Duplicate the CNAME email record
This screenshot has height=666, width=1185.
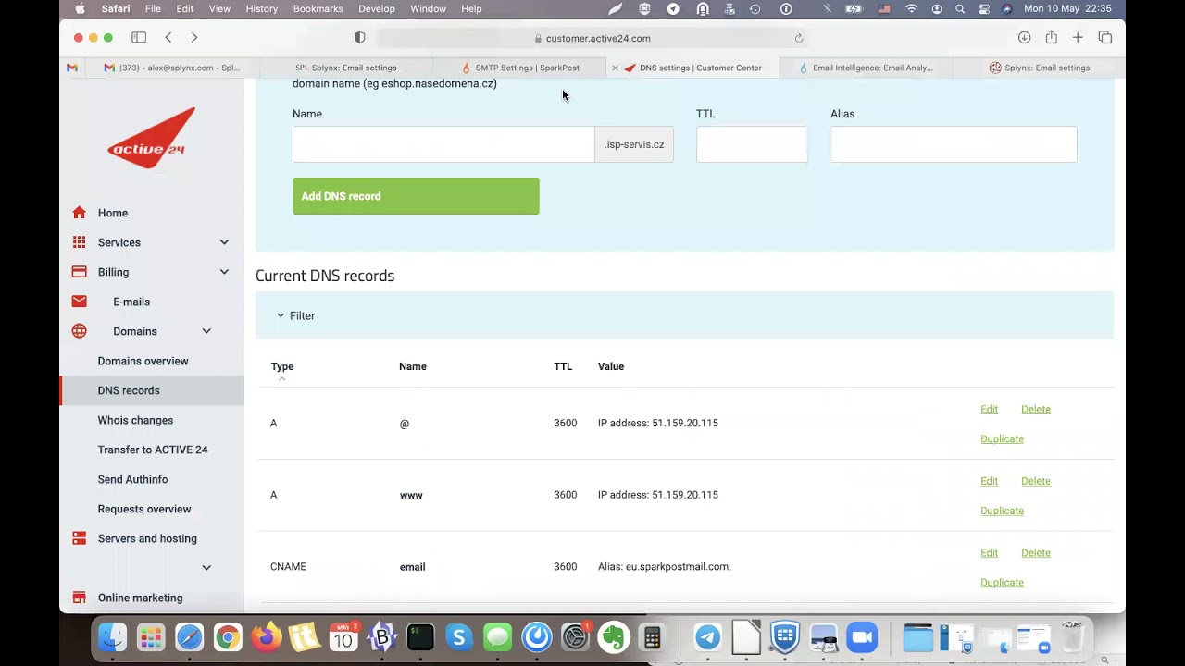(1002, 583)
